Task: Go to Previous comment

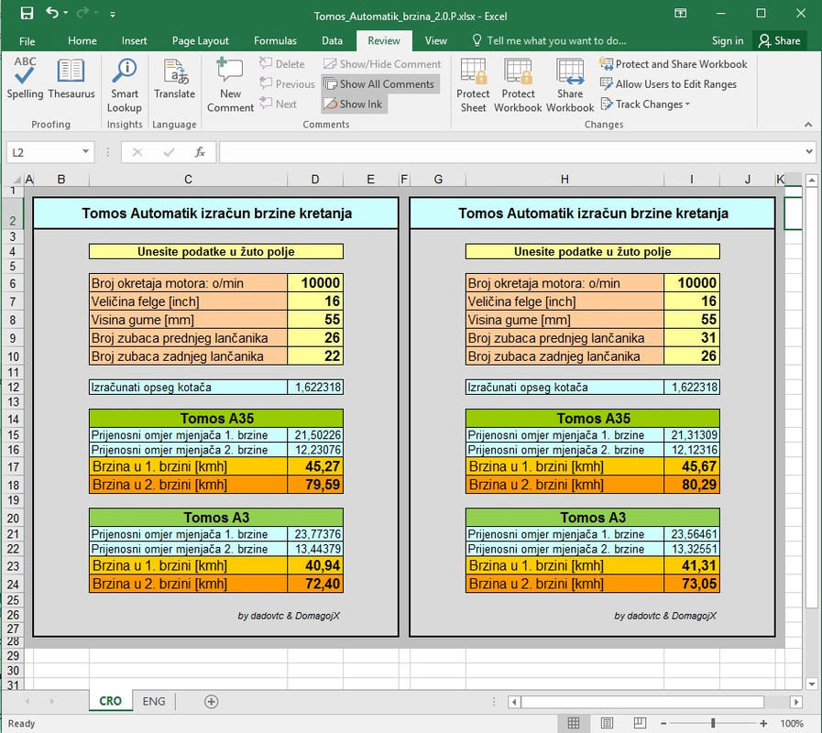Action: pyautogui.click(x=287, y=84)
